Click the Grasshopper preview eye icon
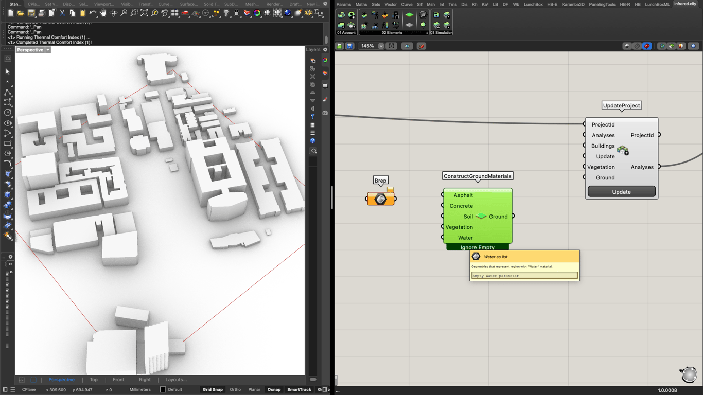The image size is (703, 395). [407, 46]
